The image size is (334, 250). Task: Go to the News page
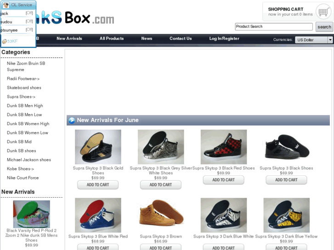click(x=147, y=39)
